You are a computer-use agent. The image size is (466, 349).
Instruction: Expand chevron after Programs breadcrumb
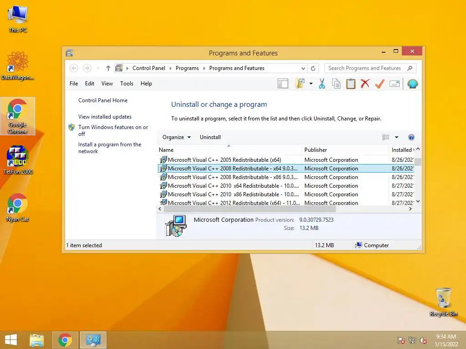click(x=204, y=68)
